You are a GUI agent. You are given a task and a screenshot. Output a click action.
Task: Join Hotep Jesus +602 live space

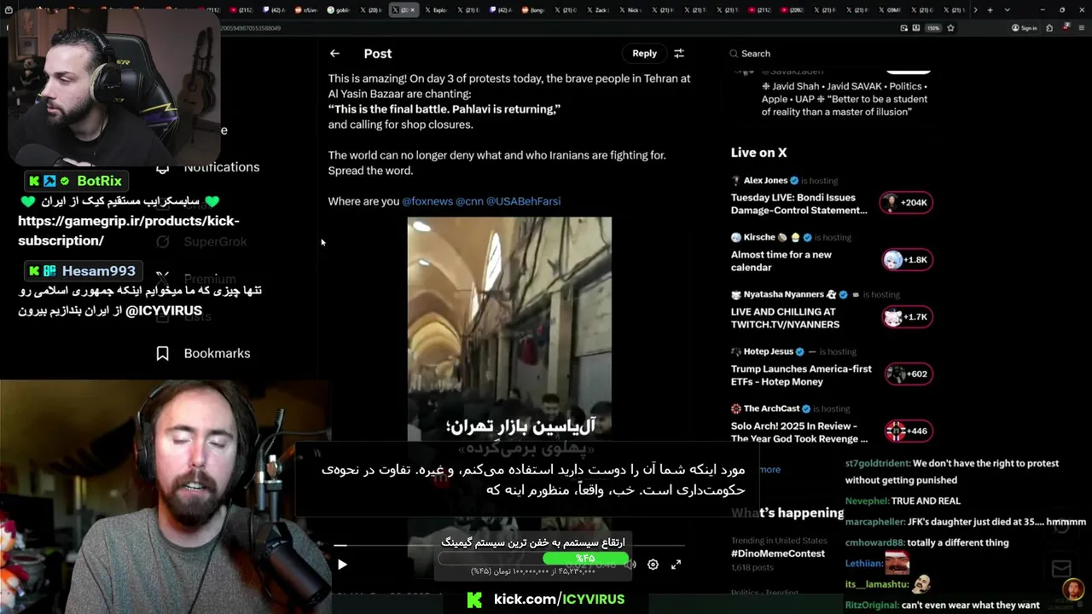[x=907, y=374]
